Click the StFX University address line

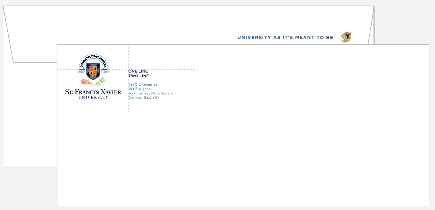[143, 85]
